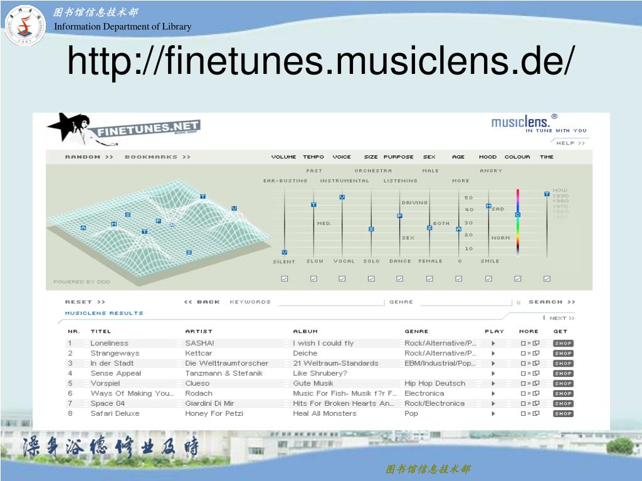The height and width of the screenshot is (481, 642).
Task: Play the track Safari Deluxe
Action: point(493,413)
